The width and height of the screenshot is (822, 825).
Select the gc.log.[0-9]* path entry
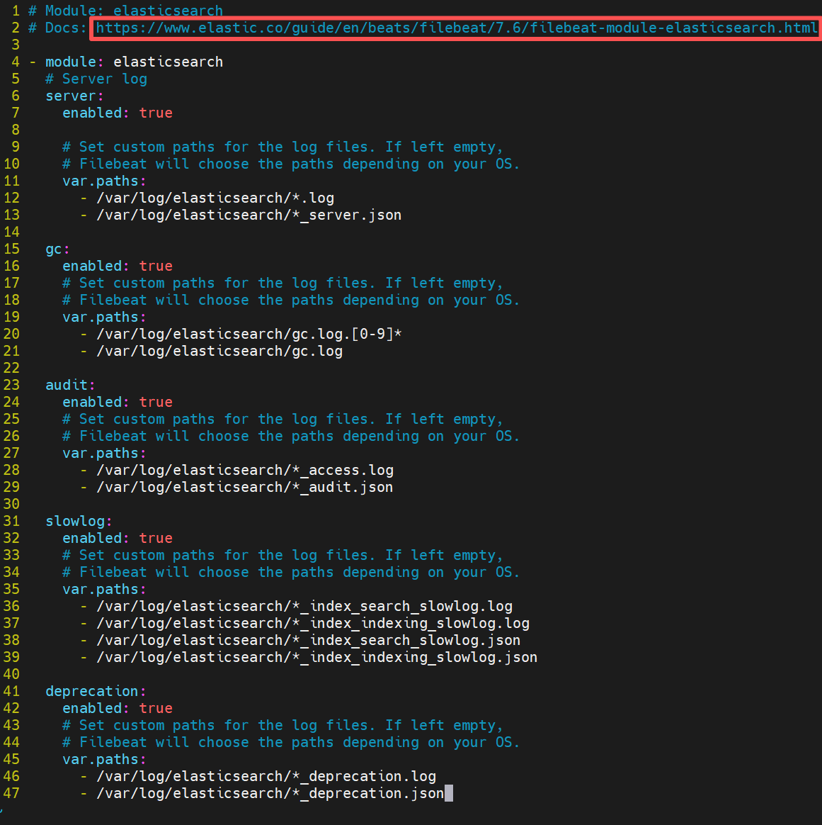tap(249, 334)
